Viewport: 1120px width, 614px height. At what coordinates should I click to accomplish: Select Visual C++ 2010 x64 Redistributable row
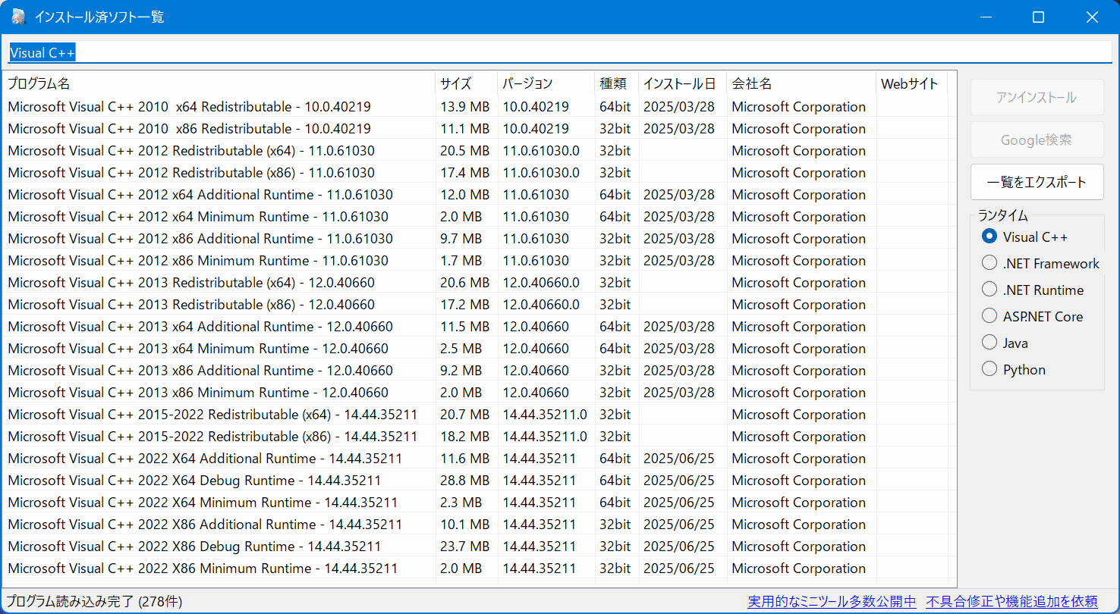[x=190, y=107]
